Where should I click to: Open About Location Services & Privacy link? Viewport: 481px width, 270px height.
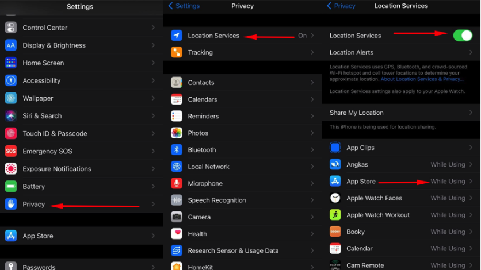[x=422, y=79]
